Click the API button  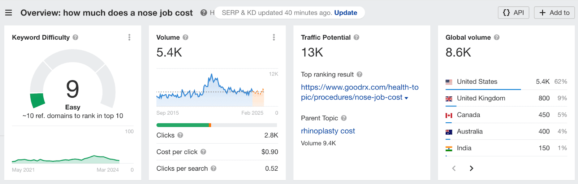[x=513, y=13]
